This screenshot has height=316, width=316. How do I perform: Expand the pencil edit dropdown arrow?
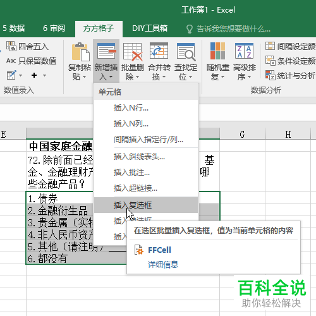(x=21, y=75)
